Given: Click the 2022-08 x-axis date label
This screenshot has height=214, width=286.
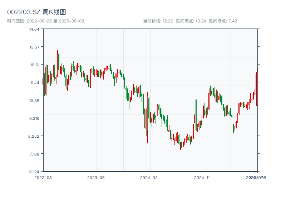Looking at the screenshot, I should click(43, 177).
